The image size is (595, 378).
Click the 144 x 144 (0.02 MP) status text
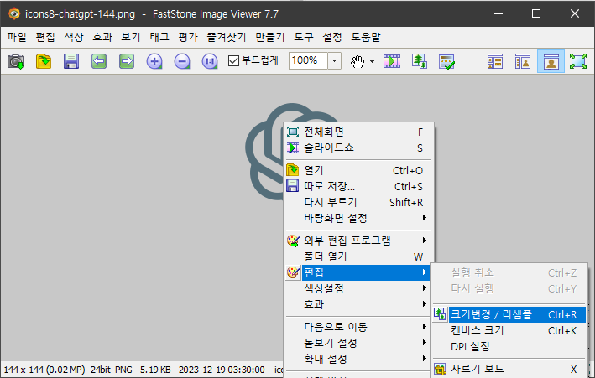point(44,370)
